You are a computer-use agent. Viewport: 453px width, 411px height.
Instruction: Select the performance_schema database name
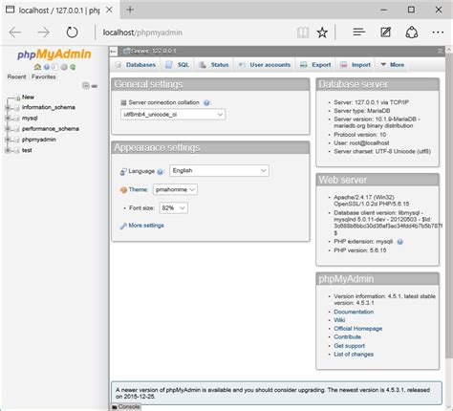(51, 129)
